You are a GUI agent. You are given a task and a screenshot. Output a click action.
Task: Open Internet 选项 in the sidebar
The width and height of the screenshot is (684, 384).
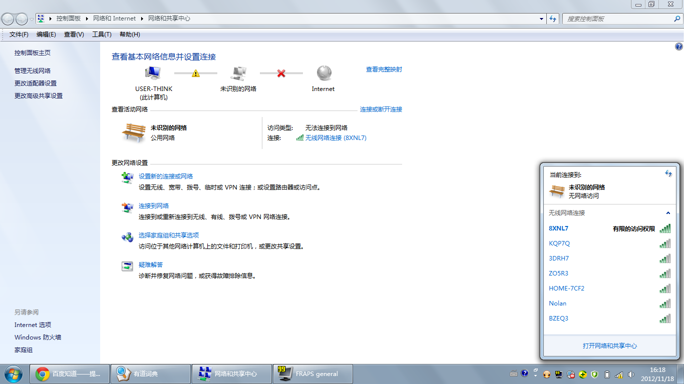pos(33,325)
